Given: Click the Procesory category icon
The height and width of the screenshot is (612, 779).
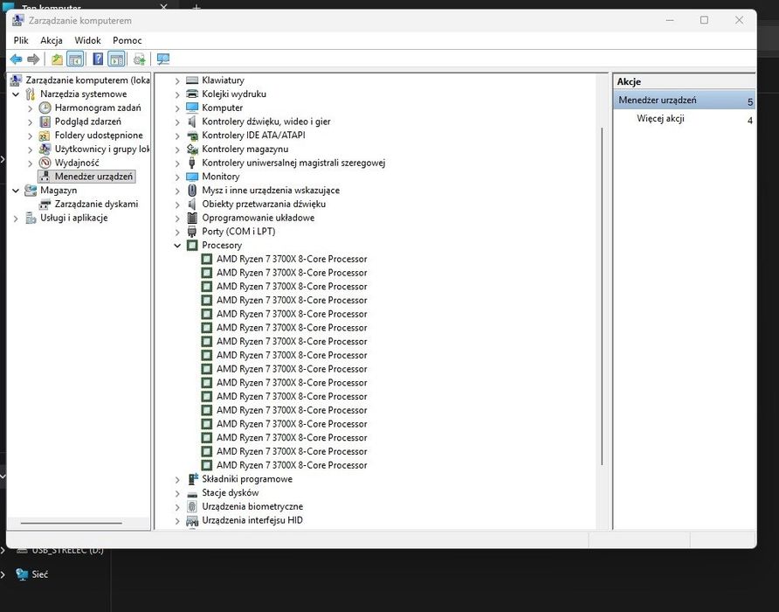Looking at the screenshot, I should click(x=192, y=245).
